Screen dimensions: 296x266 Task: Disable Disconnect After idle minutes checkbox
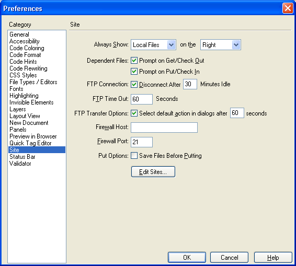134,84
